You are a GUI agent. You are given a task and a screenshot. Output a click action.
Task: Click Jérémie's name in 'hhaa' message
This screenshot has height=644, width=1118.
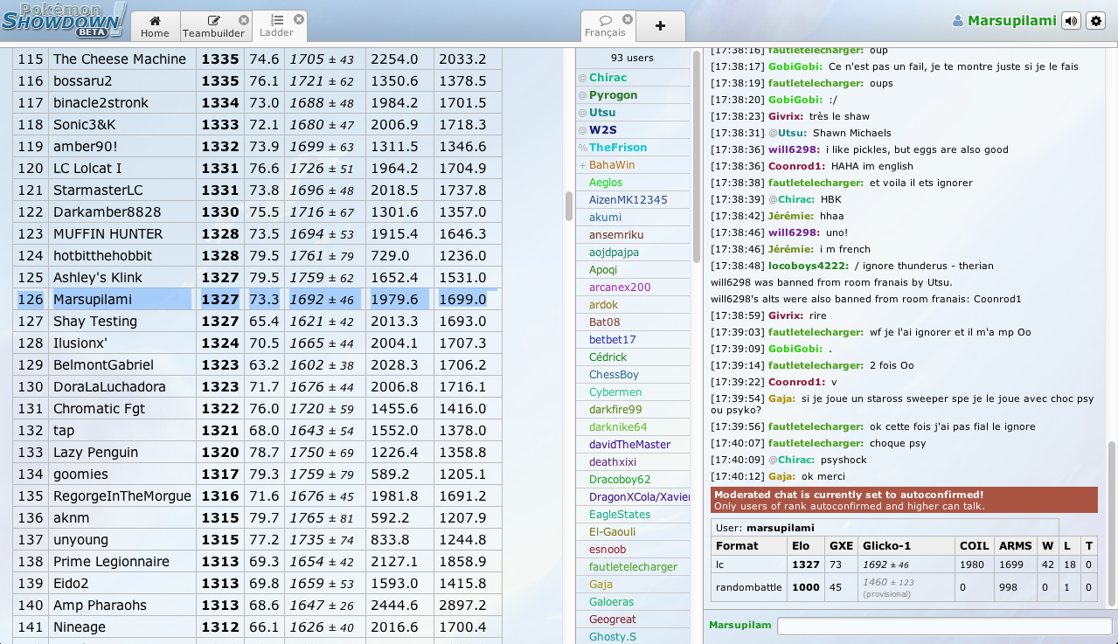(x=791, y=216)
